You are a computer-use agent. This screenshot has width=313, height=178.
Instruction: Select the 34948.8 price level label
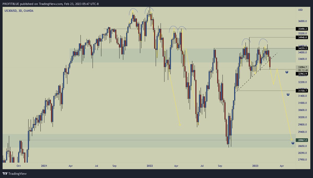[x=302, y=37]
